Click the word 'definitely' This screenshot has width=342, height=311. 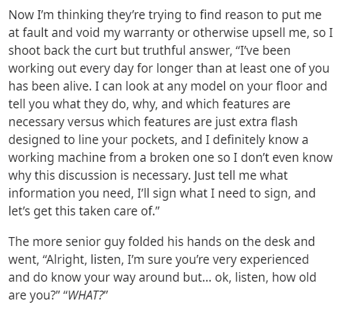[x=239, y=140]
